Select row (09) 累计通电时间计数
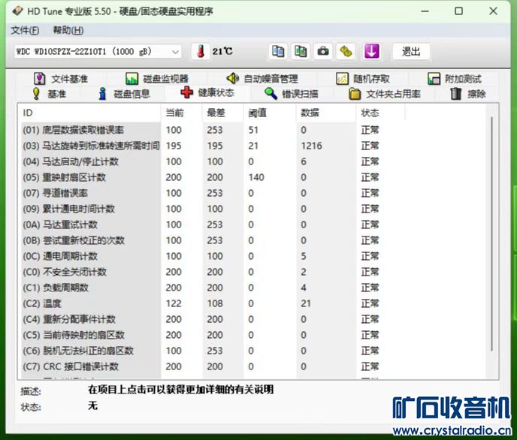This screenshot has width=517, height=440. [254, 209]
